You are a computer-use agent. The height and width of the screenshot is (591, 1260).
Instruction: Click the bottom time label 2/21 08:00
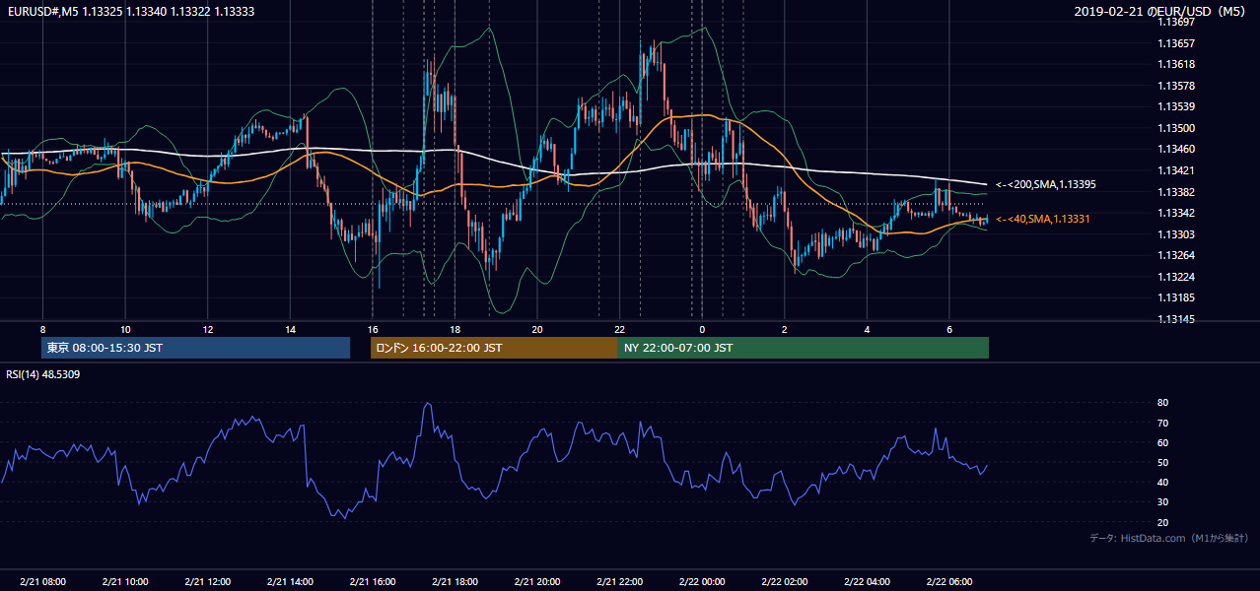(42, 582)
